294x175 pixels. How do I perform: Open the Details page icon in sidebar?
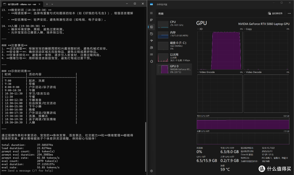(151, 55)
